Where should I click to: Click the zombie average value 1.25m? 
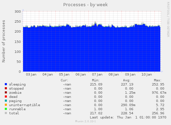point(130,93)
